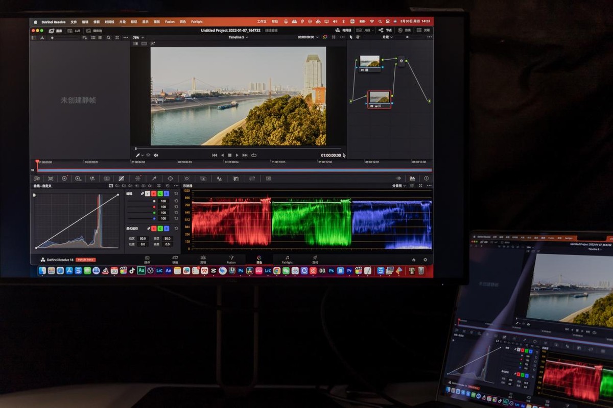Open the Curves palette icon
613x408 pixels.
point(121,178)
